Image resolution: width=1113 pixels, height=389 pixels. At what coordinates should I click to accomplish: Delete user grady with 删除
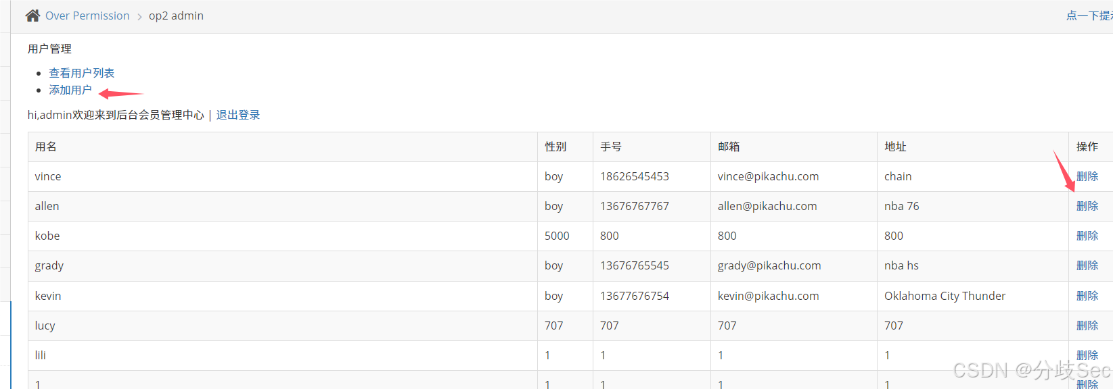tap(1087, 265)
